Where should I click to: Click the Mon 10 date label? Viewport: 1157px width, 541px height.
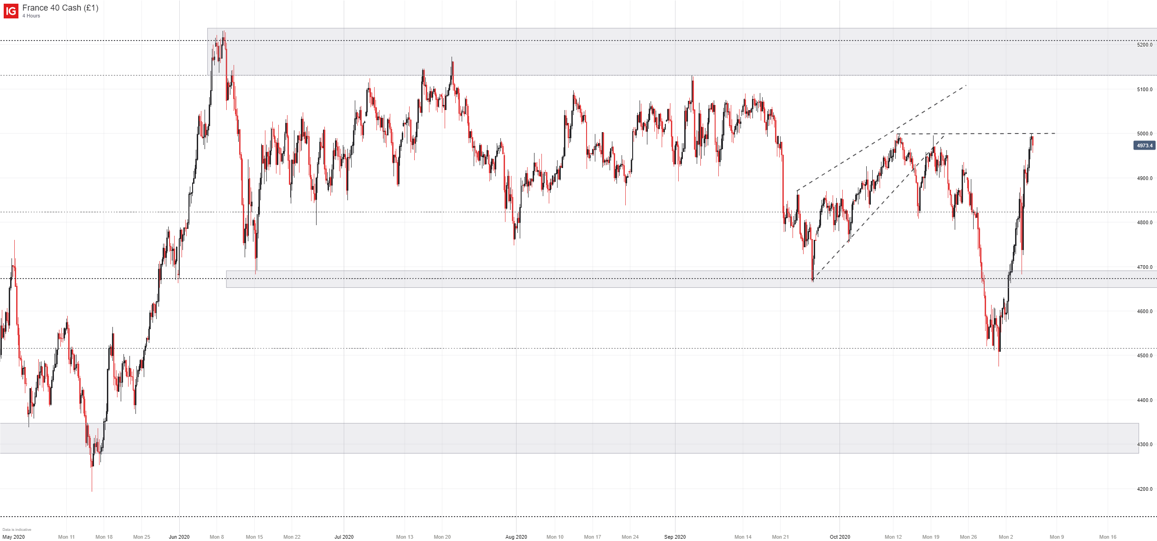coord(555,537)
